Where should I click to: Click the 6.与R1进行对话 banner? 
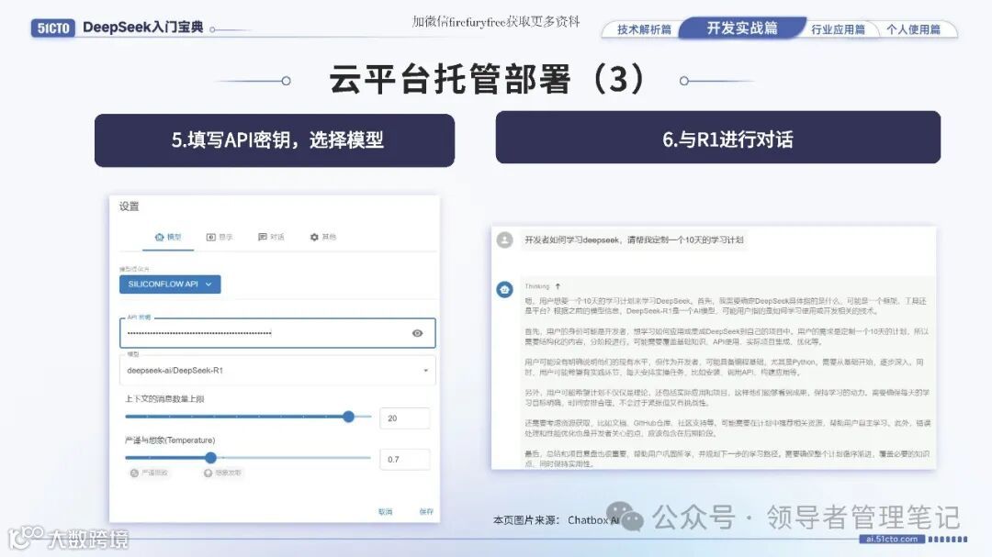(718, 138)
